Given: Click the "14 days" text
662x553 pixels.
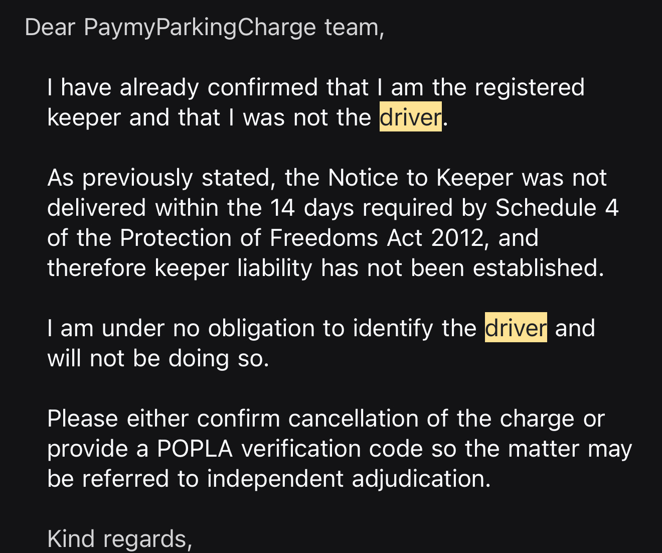Looking at the screenshot, I should tap(312, 208).
